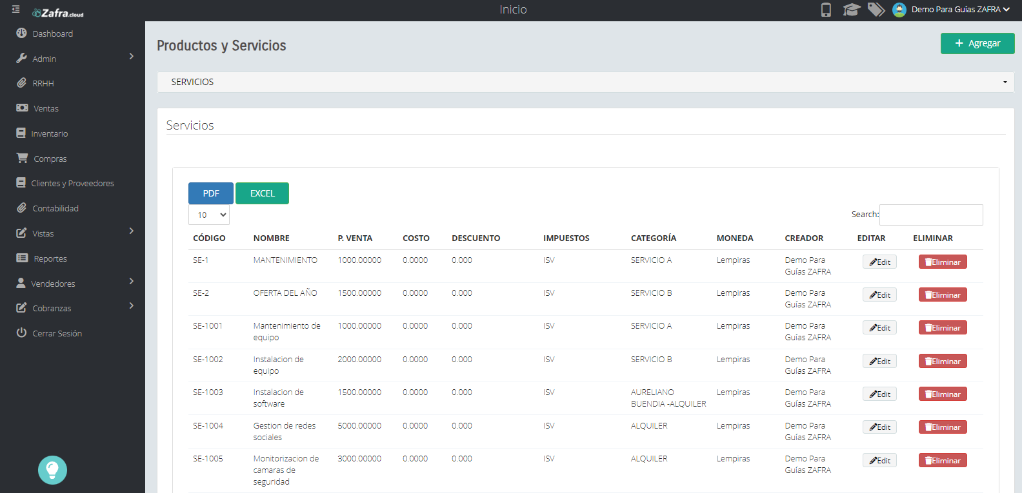Open the Demo Para Guías ZAFRA user menu

tap(960, 10)
